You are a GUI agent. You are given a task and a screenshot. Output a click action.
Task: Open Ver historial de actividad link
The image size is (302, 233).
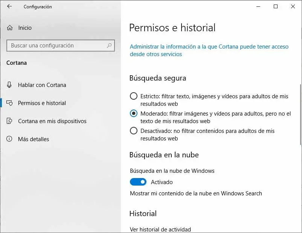coord(160,229)
